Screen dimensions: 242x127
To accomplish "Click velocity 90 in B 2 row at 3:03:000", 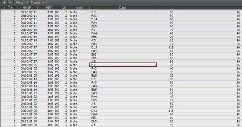I will tap(172, 79).
